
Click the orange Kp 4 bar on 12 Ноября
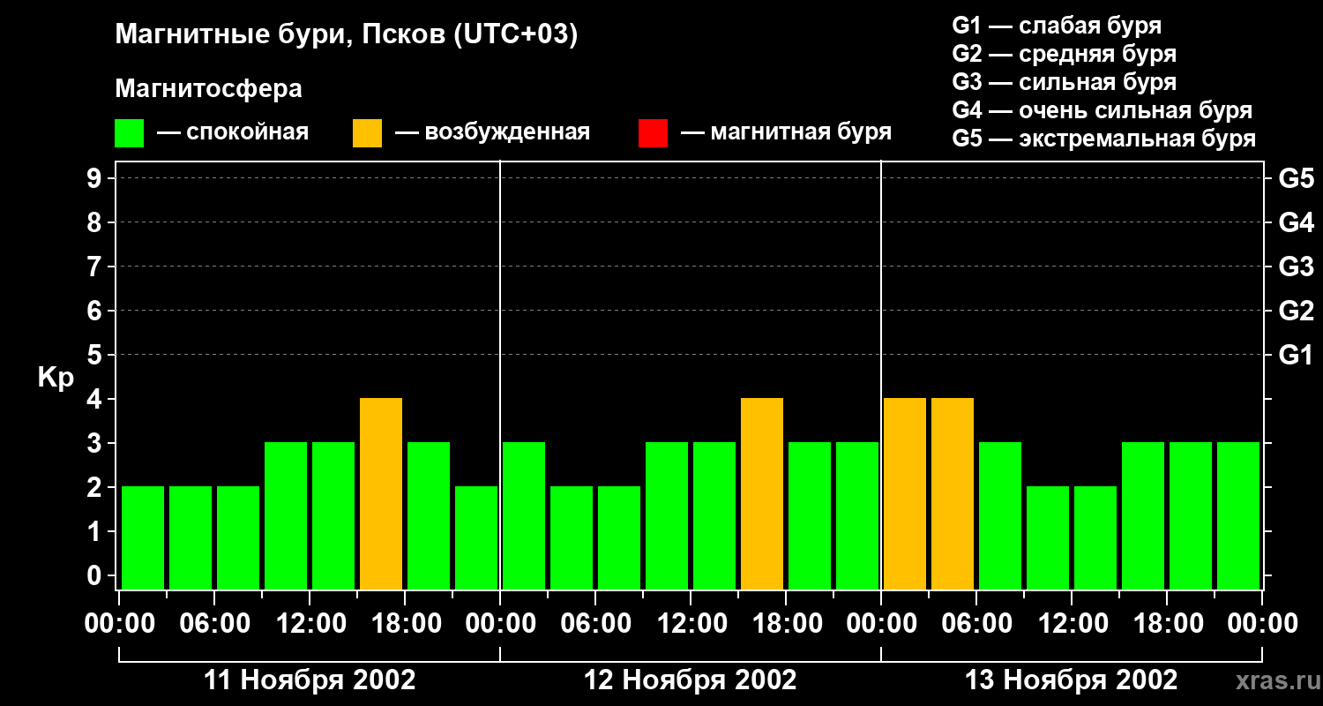[x=762, y=493]
